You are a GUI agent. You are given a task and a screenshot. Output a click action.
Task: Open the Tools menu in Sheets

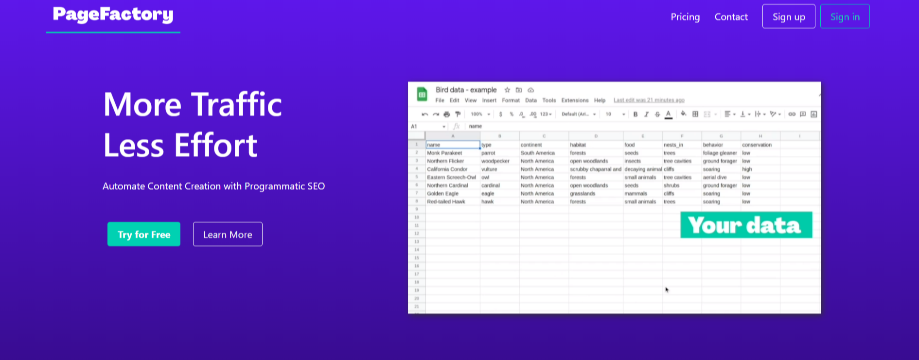pos(549,100)
